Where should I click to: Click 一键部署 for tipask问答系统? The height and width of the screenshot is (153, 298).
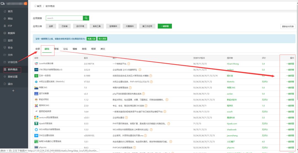coord(290,123)
